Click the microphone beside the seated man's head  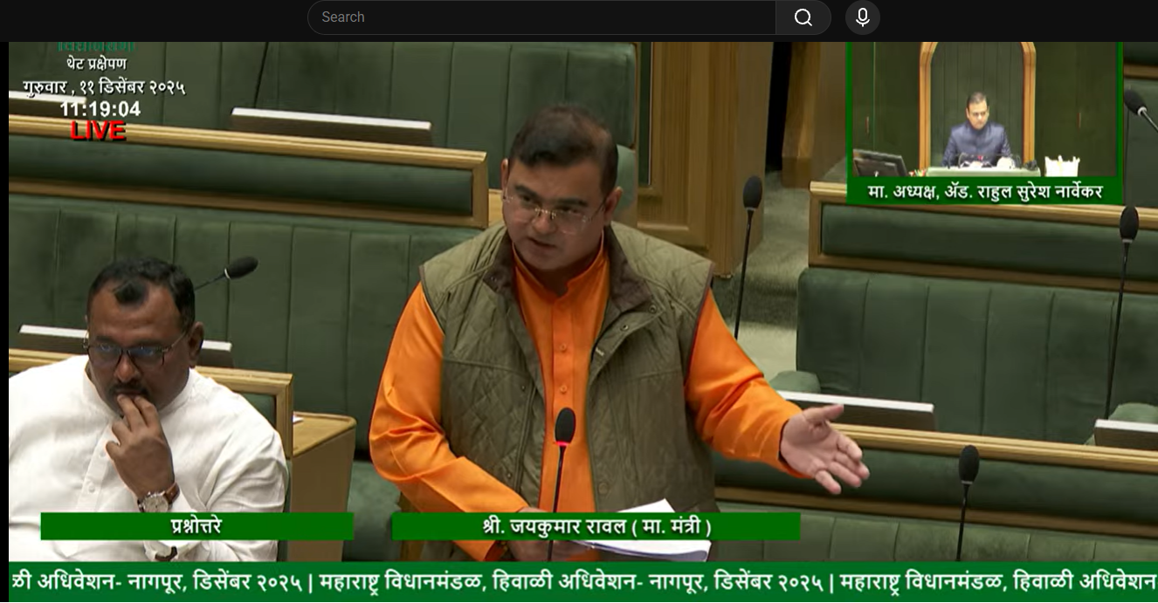point(238,267)
